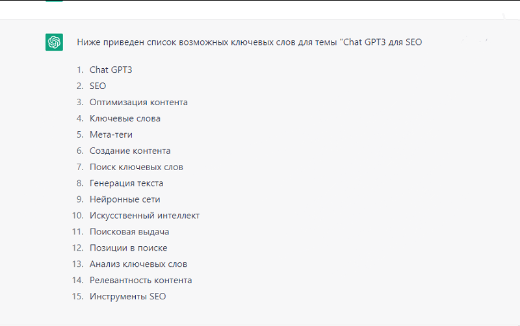Click the ChatGPT avatar logo icon
The image size is (520, 326).
pyautogui.click(x=54, y=42)
